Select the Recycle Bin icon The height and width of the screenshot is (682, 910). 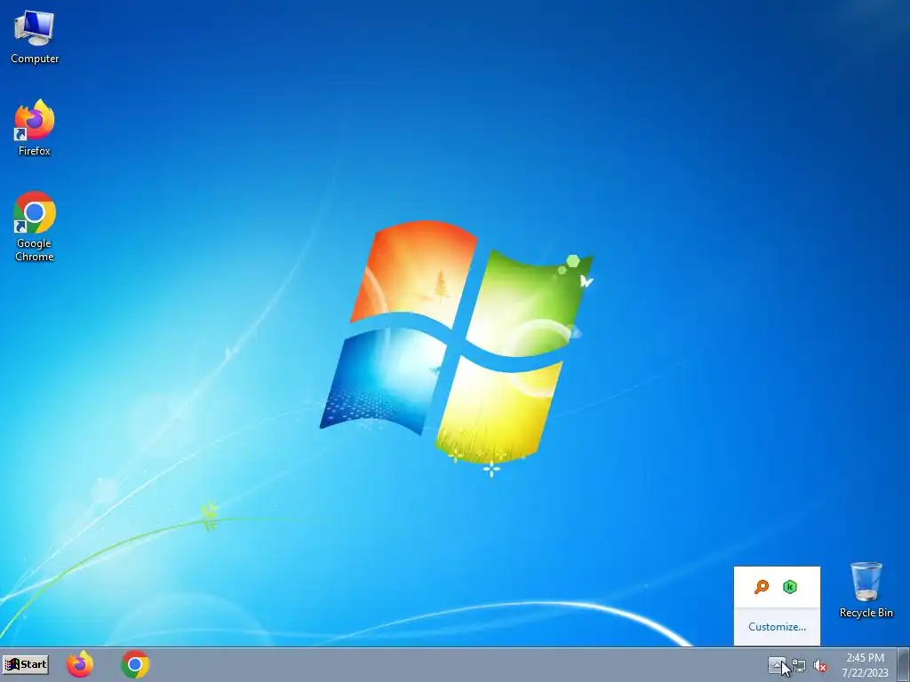click(x=866, y=590)
